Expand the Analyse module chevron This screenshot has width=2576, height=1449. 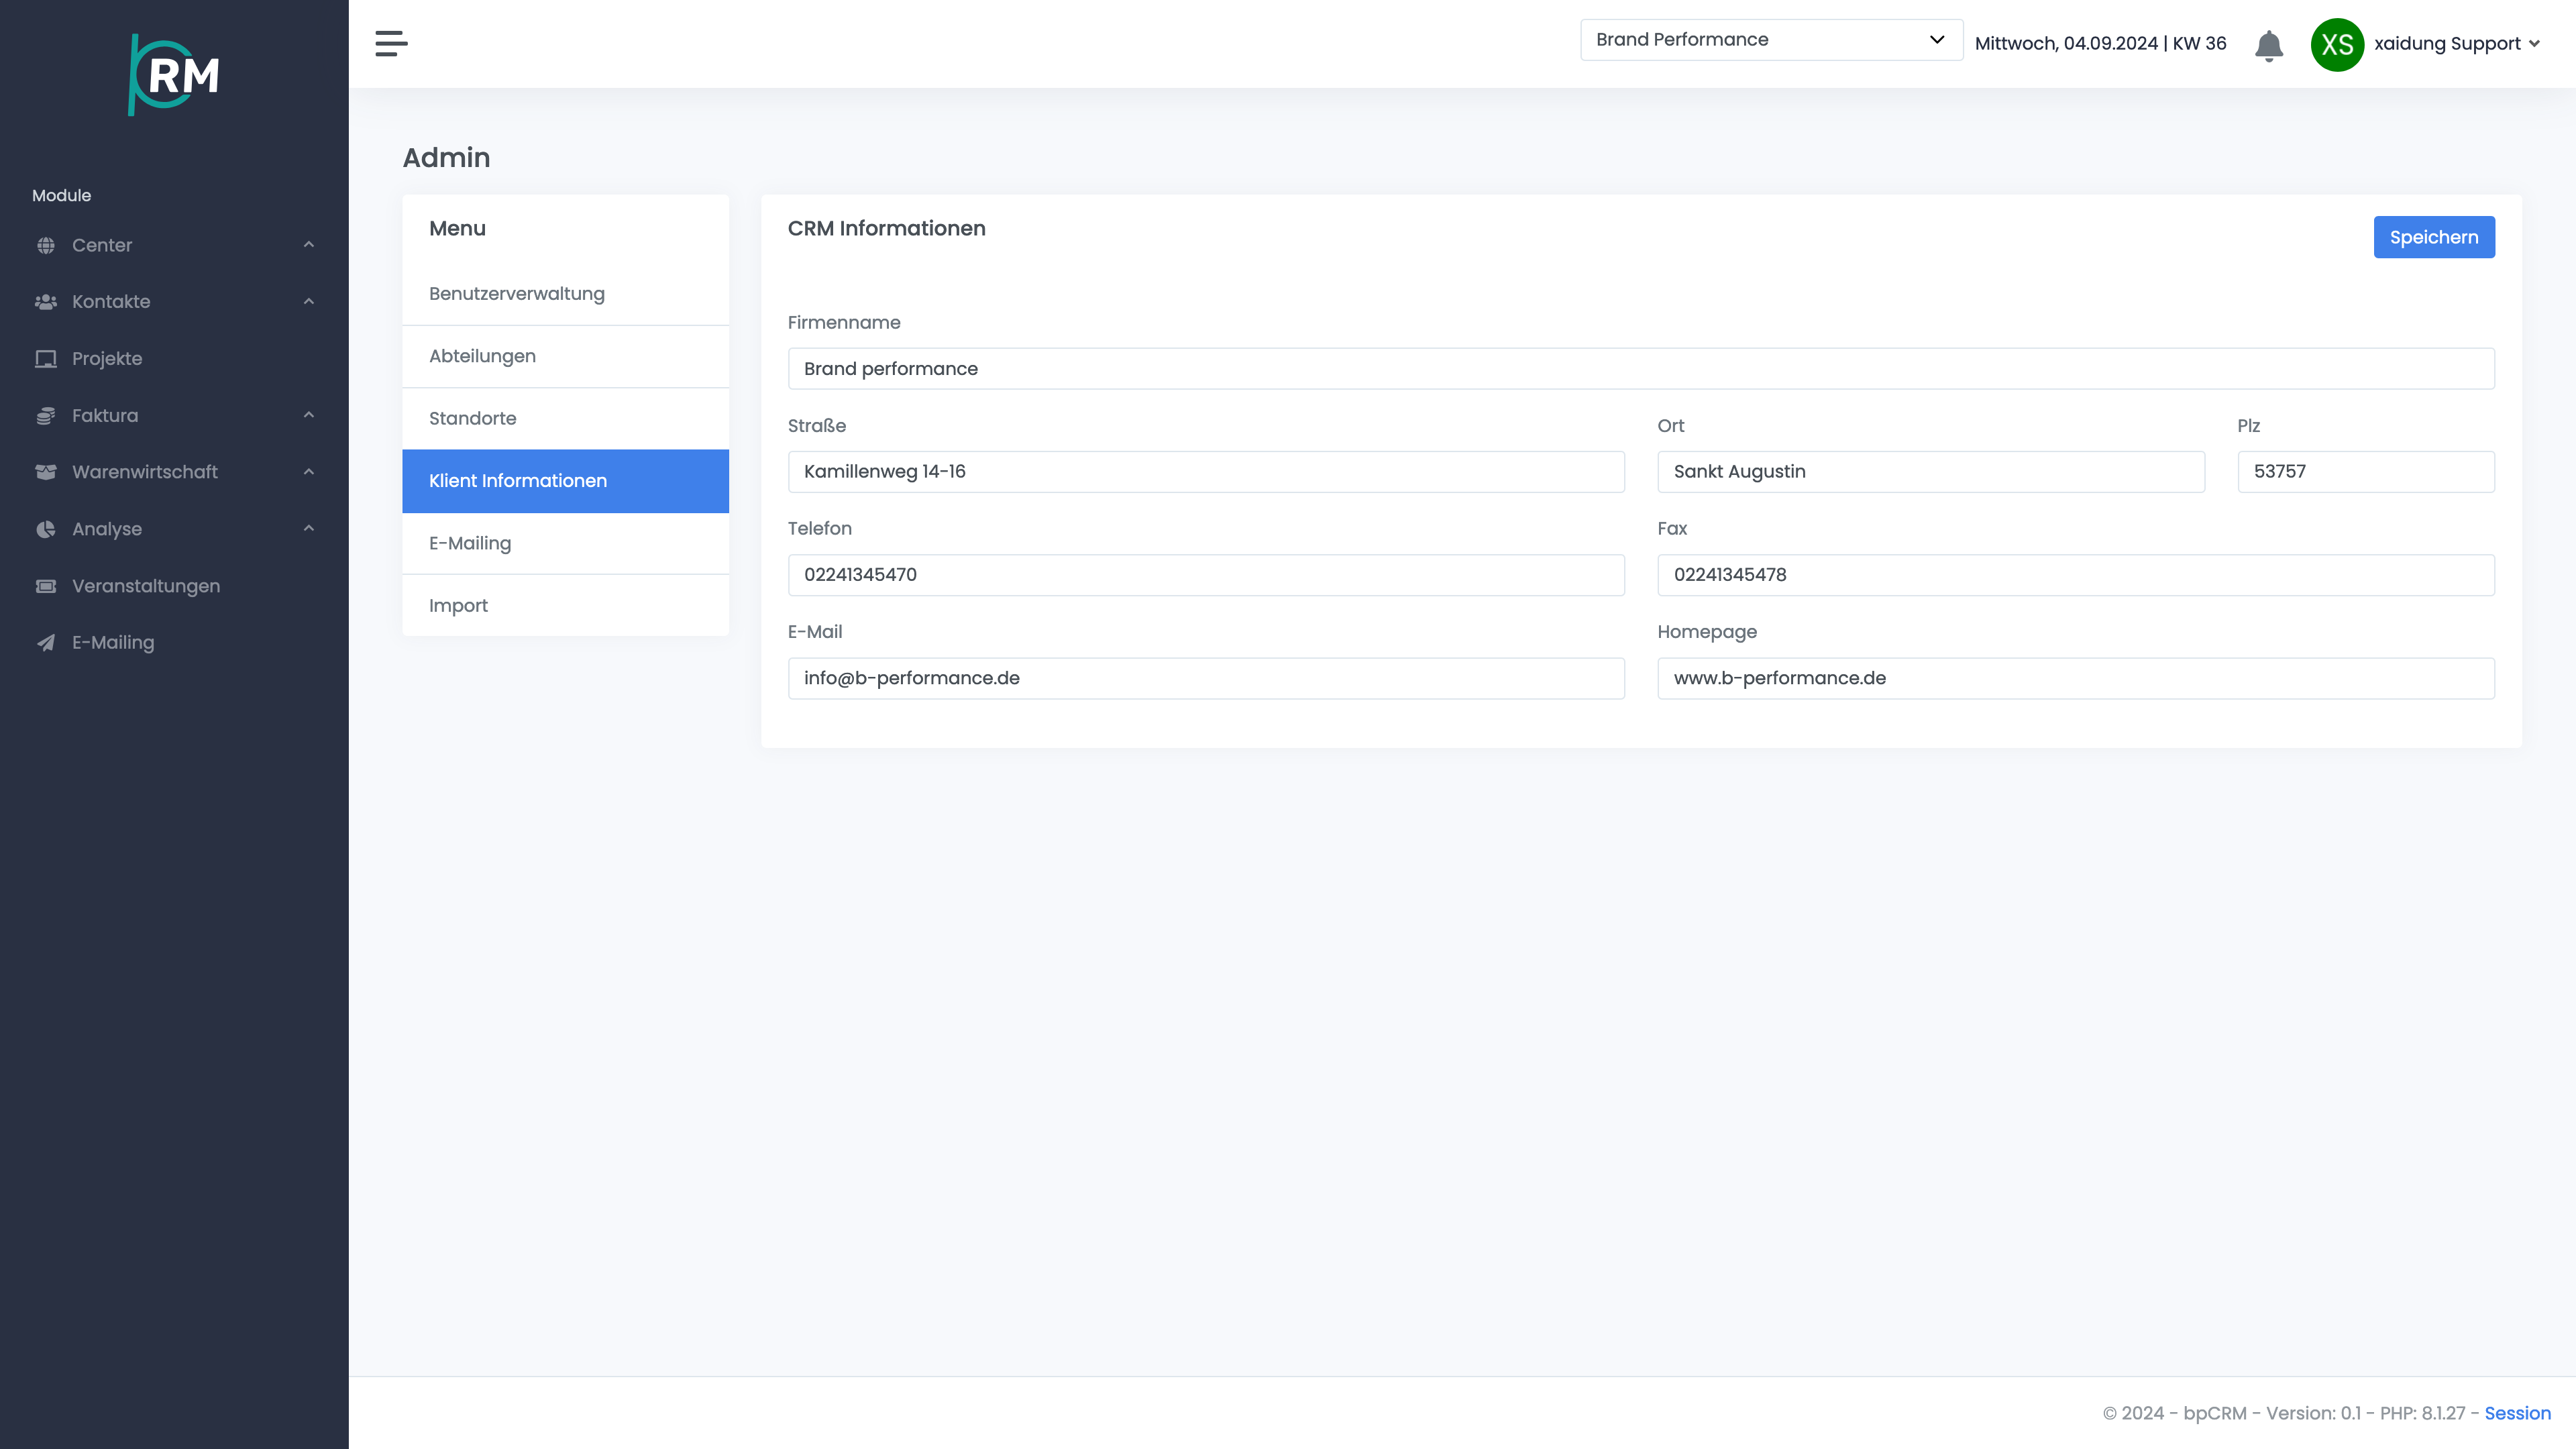(309, 529)
